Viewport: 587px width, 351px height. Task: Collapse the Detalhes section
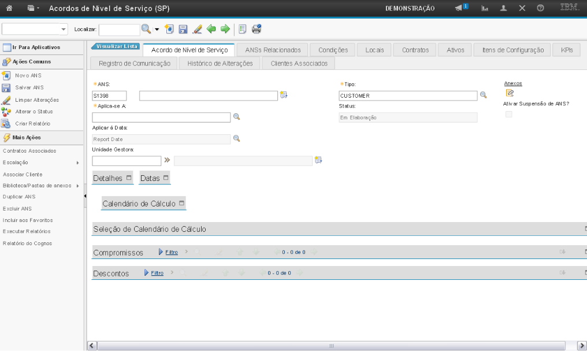[x=129, y=178]
